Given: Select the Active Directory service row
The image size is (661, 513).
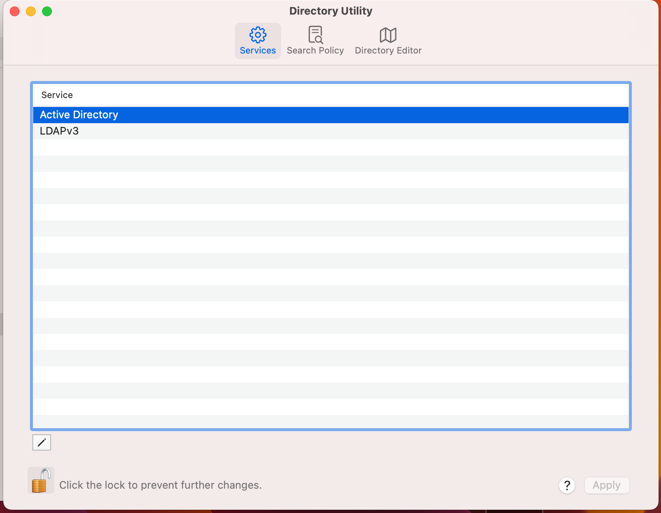Looking at the screenshot, I should (330, 115).
